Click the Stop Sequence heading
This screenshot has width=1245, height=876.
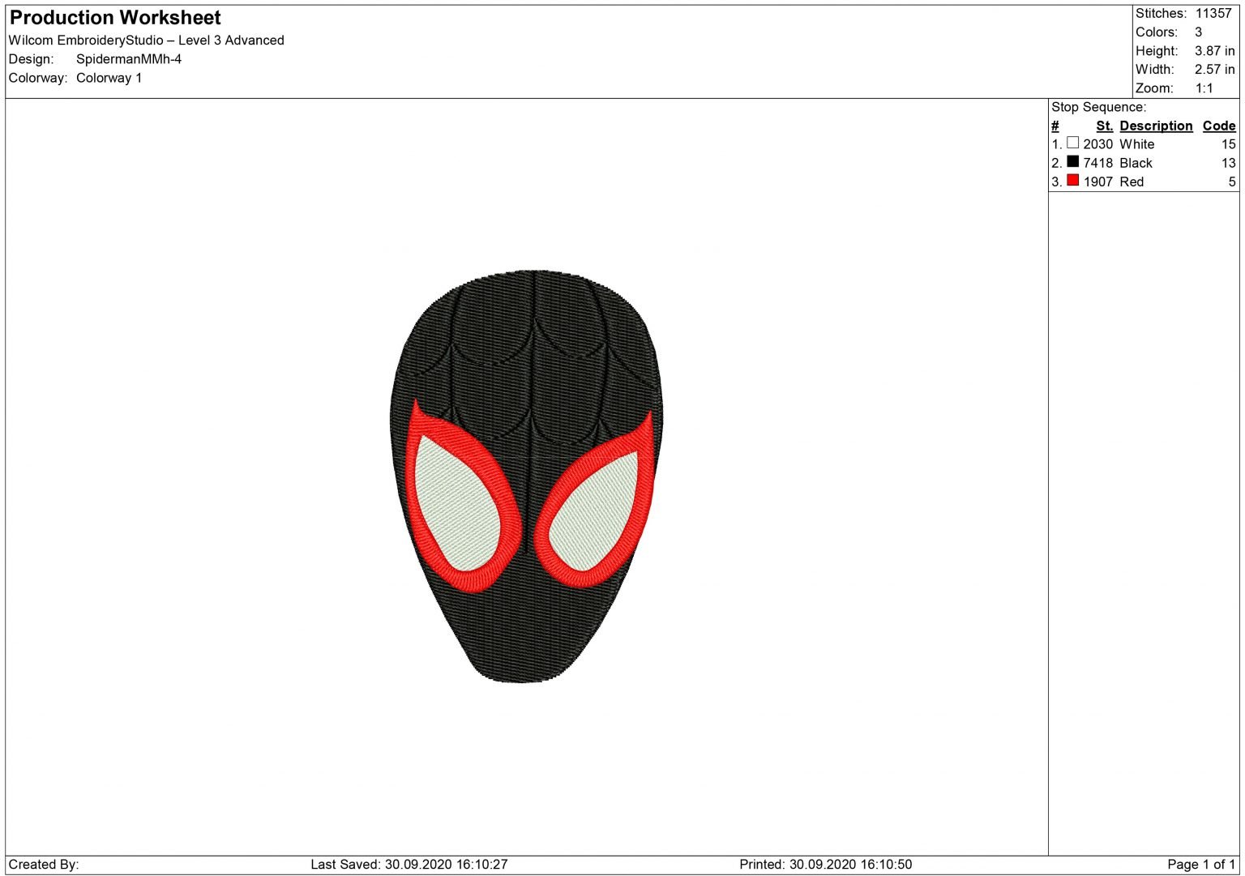[1099, 107]
